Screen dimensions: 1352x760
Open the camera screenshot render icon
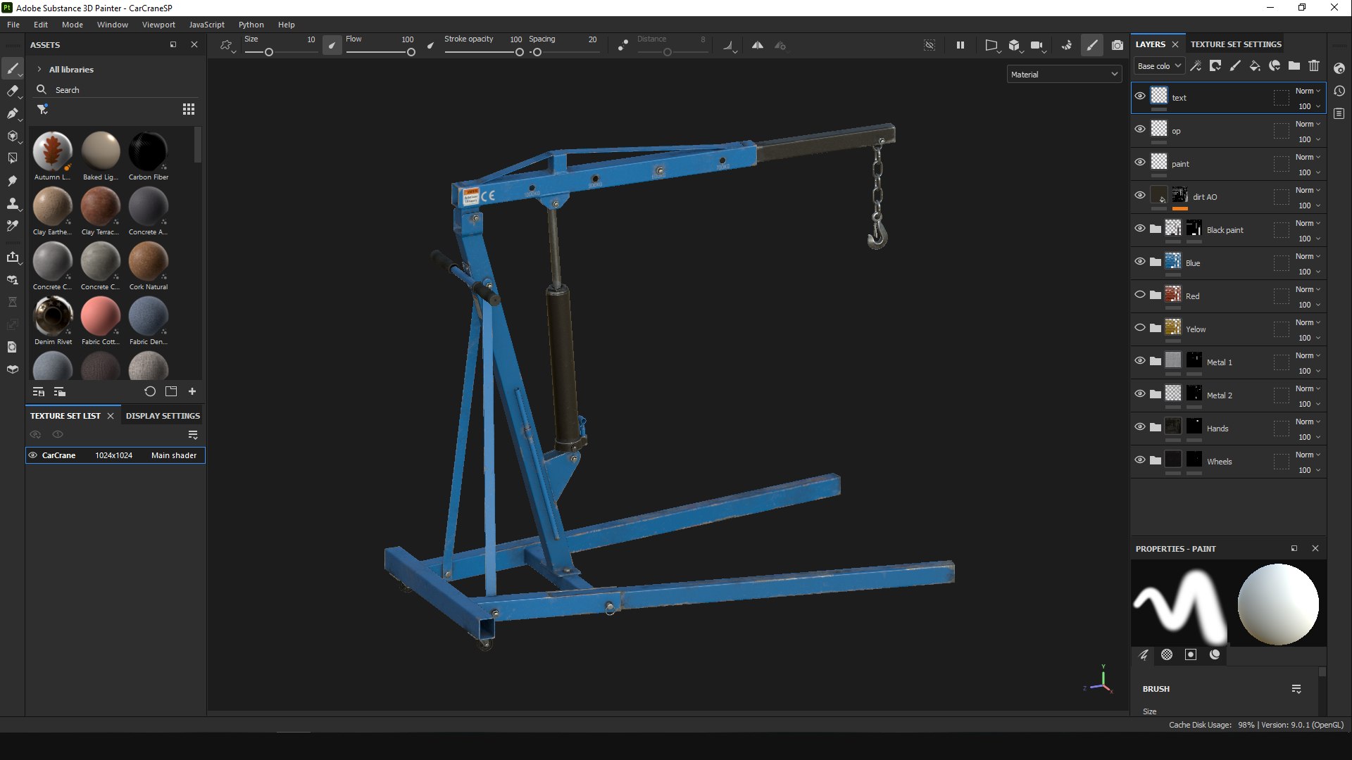coord(1118,45)
